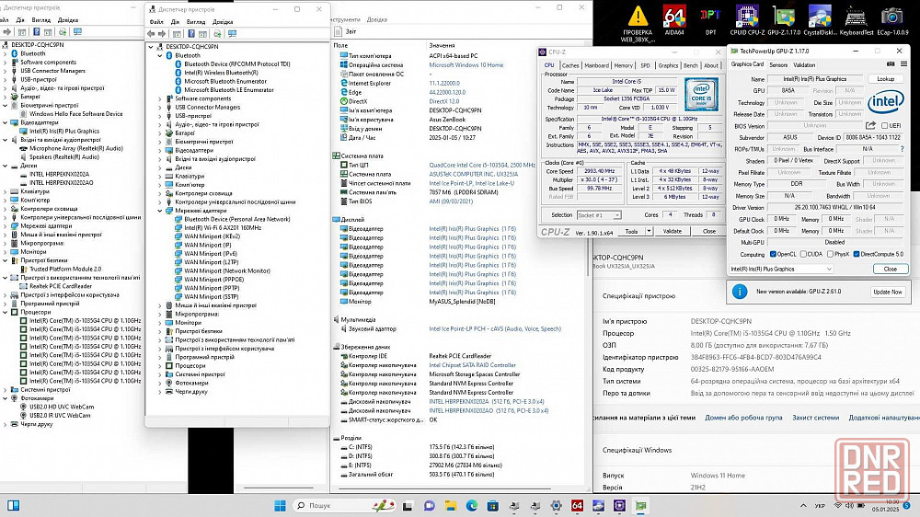
Task: Click update driver icon in front Device Manager
Action: tap(217, 34)
